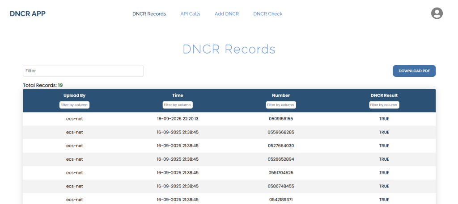Navigate to Add DNCR
The width and height of the screenshot is (458, 204).
[226, 14]
